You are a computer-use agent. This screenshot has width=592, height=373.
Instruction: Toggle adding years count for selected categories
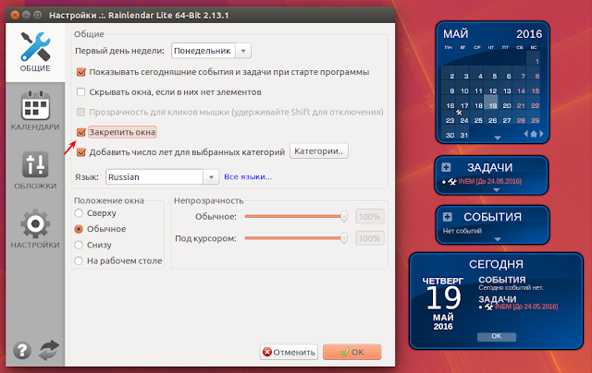[80, 152]
